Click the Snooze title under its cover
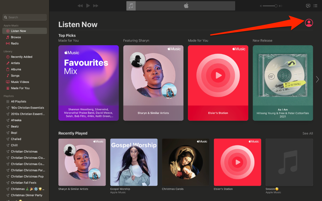 pos(272,189)
